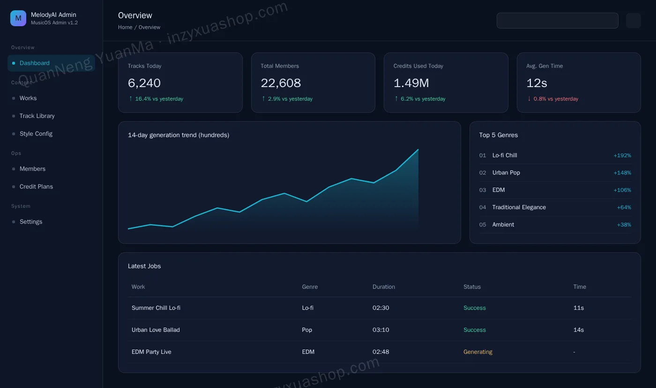Click the Generating status of EDM Party Live

(x=478, y=352)
